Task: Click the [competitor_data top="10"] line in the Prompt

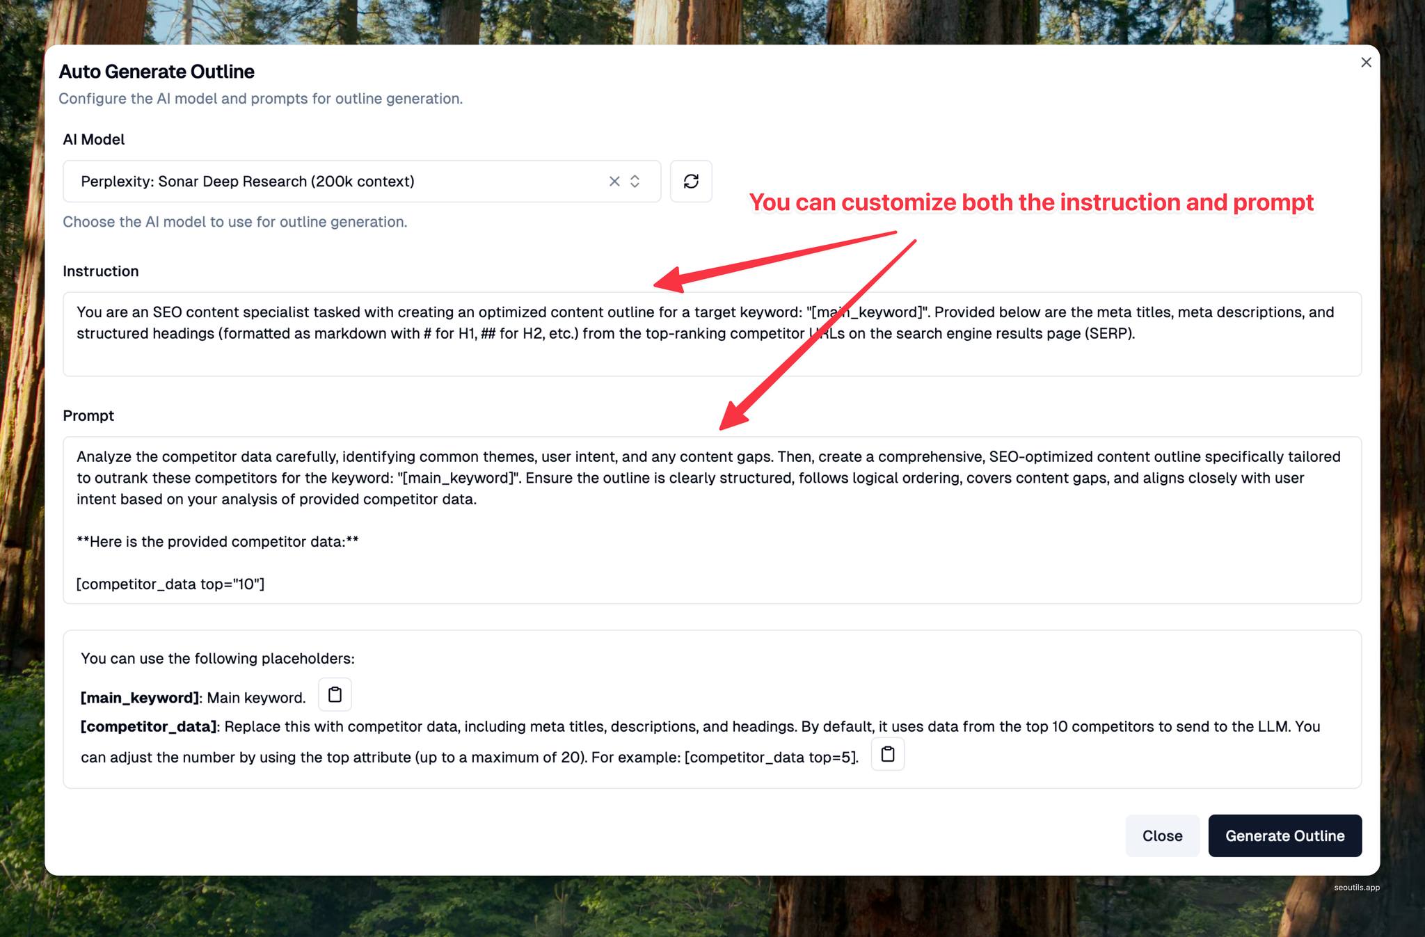Action: click(x=170, y=584)
